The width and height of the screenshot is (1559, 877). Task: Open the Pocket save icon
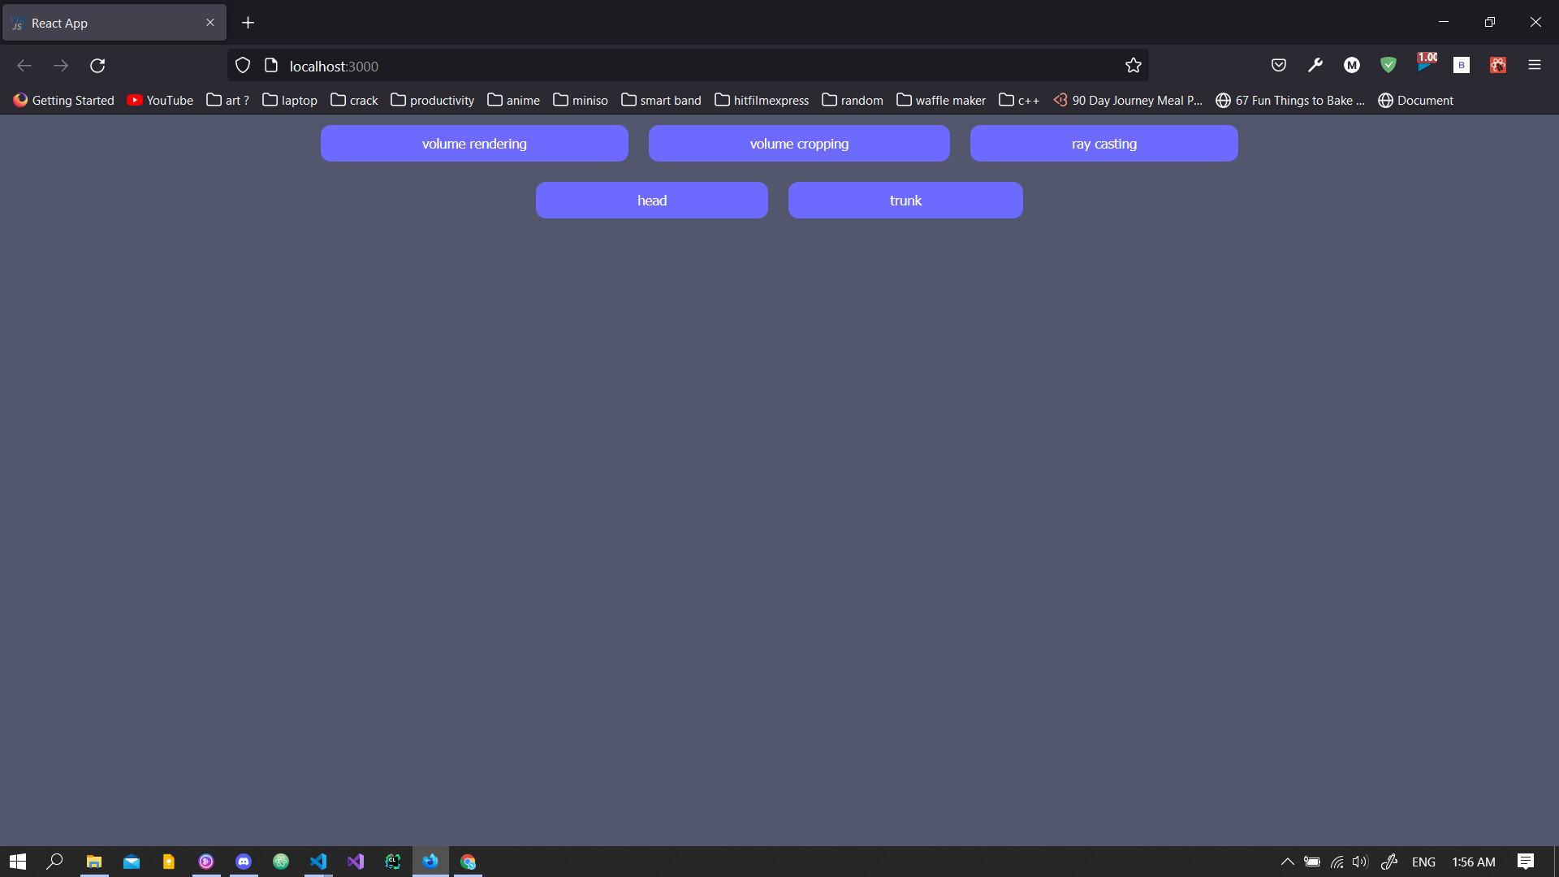(1279, 65)
